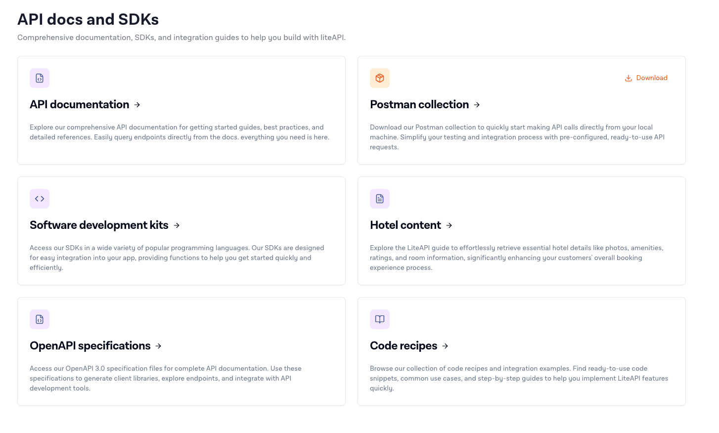Click the OpenAPI specifications file icon
Screen dimensions: 719x433
click(40, 319)
